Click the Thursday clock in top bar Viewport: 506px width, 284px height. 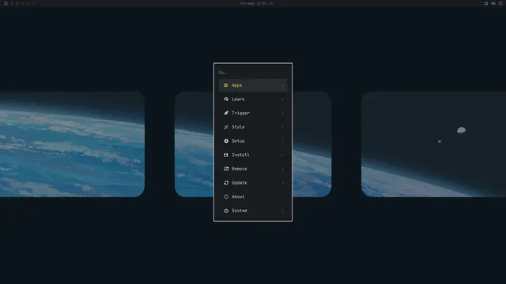pos(253,3)
